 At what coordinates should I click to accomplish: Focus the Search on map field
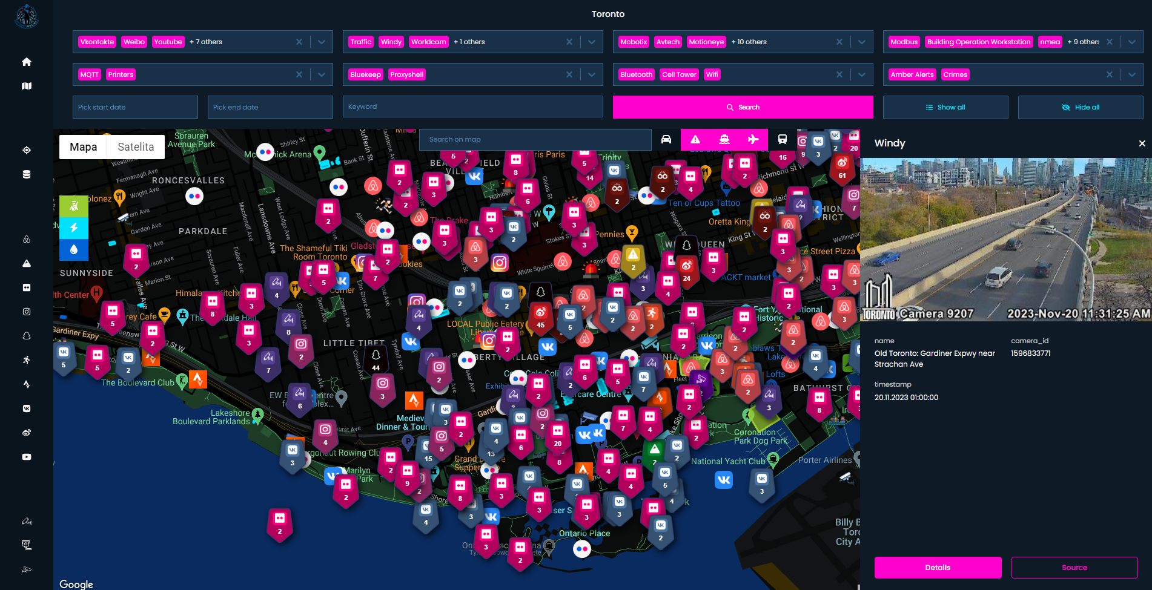pos(535,139)
